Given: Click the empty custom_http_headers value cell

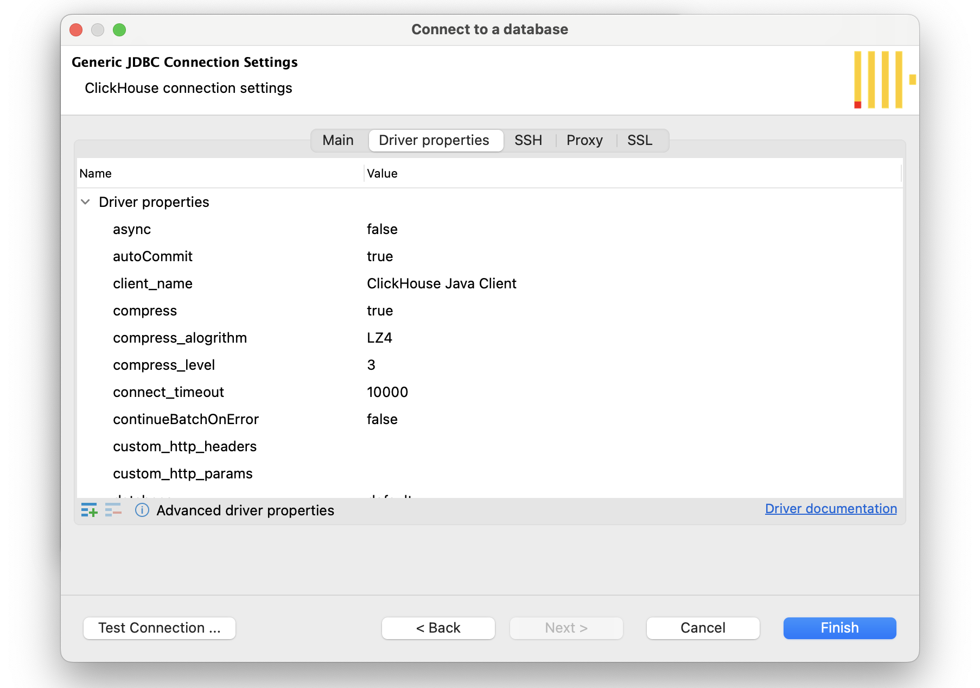Looking at the screenshot, I should (x=488, y=446).
